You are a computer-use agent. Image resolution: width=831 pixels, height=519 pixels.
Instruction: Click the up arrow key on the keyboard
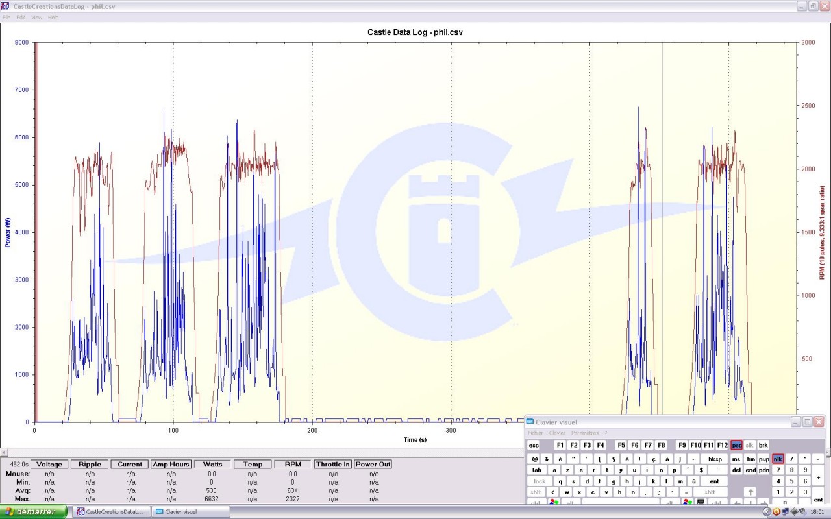[750, 492]
